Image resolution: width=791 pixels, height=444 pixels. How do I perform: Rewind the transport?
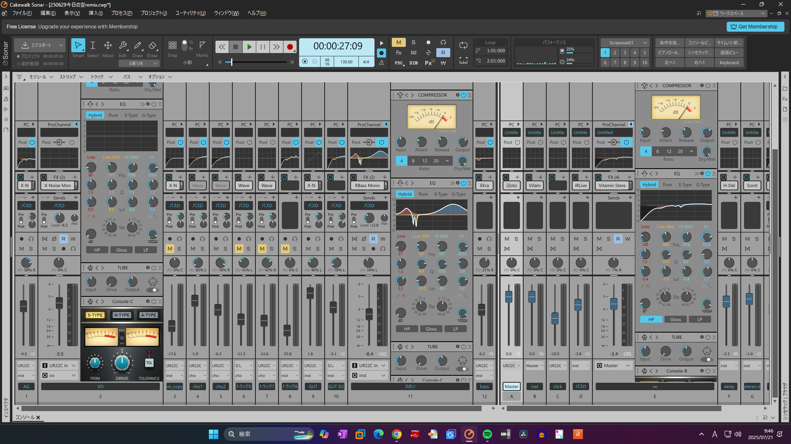pyautogui.click(x=222, y=47)
